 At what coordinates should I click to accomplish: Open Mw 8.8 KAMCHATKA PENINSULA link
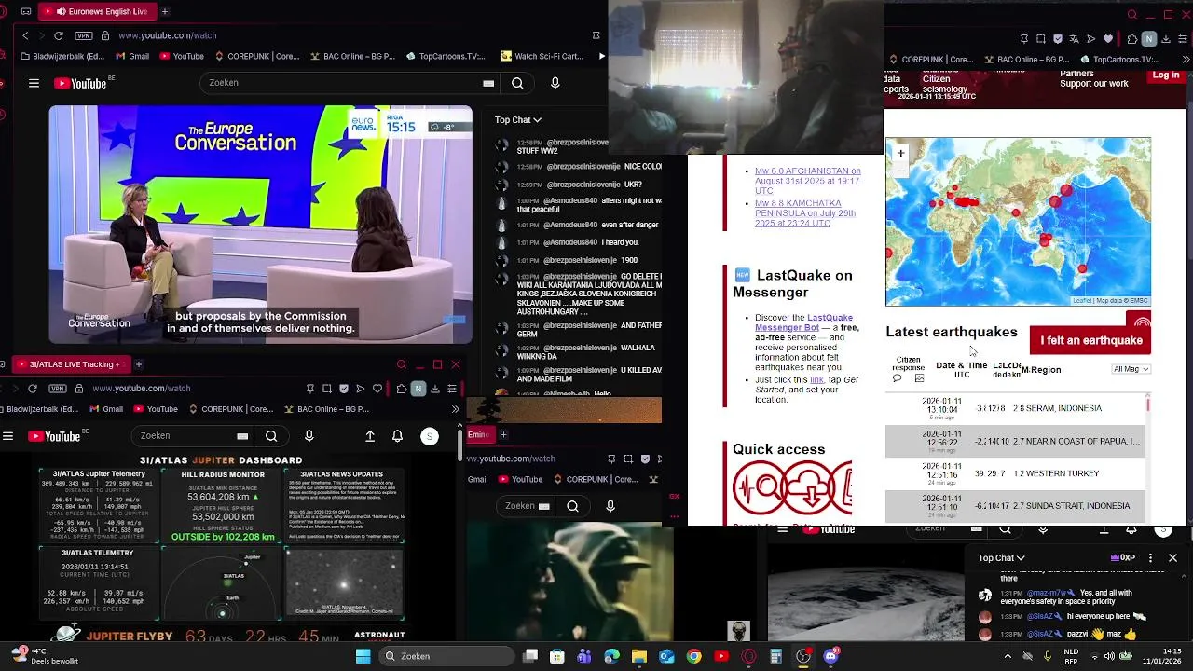click(x=805, y=213)
